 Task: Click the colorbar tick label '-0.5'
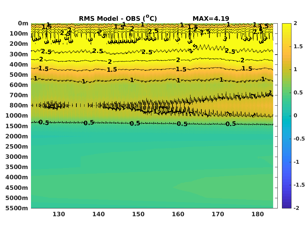[x=299, y=139]
